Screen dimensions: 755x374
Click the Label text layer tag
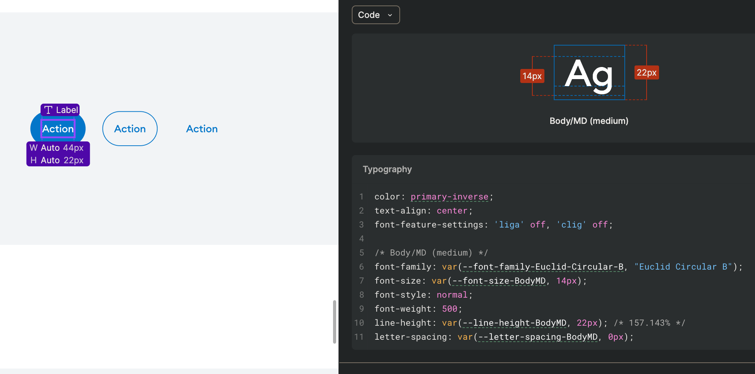coord(60,110)
